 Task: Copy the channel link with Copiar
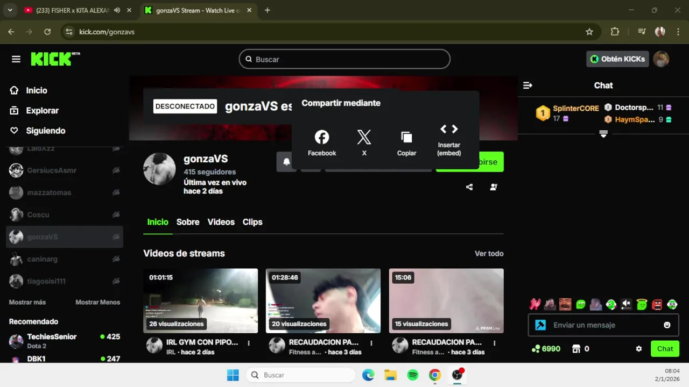coord(406,143)
